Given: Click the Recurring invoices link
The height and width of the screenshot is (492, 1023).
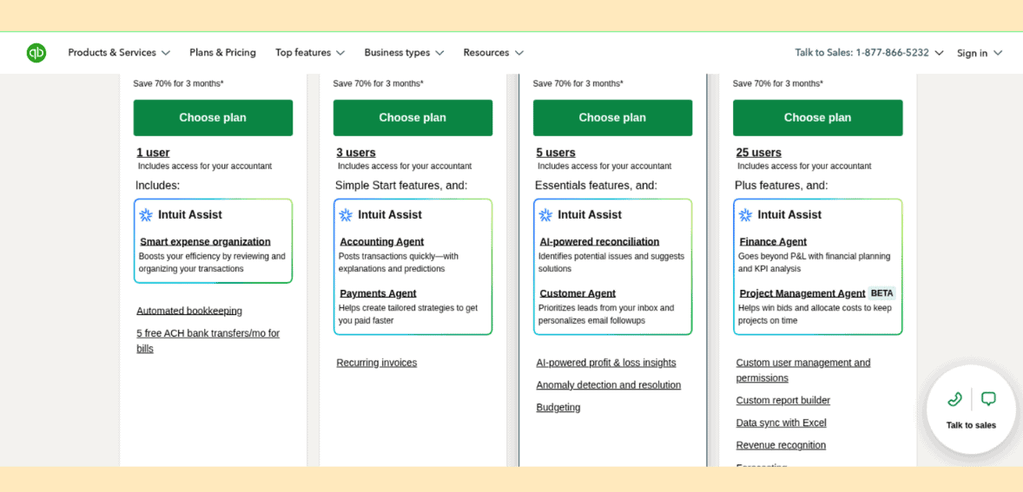Looking at the screenshot, I should click(376, 363).
